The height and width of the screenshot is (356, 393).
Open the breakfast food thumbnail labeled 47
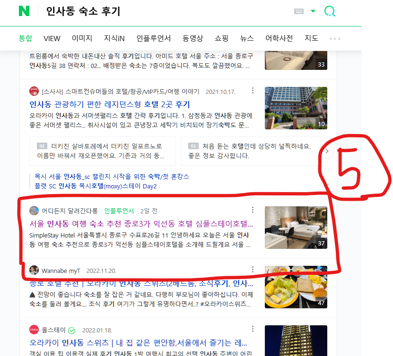pos(296,287)
